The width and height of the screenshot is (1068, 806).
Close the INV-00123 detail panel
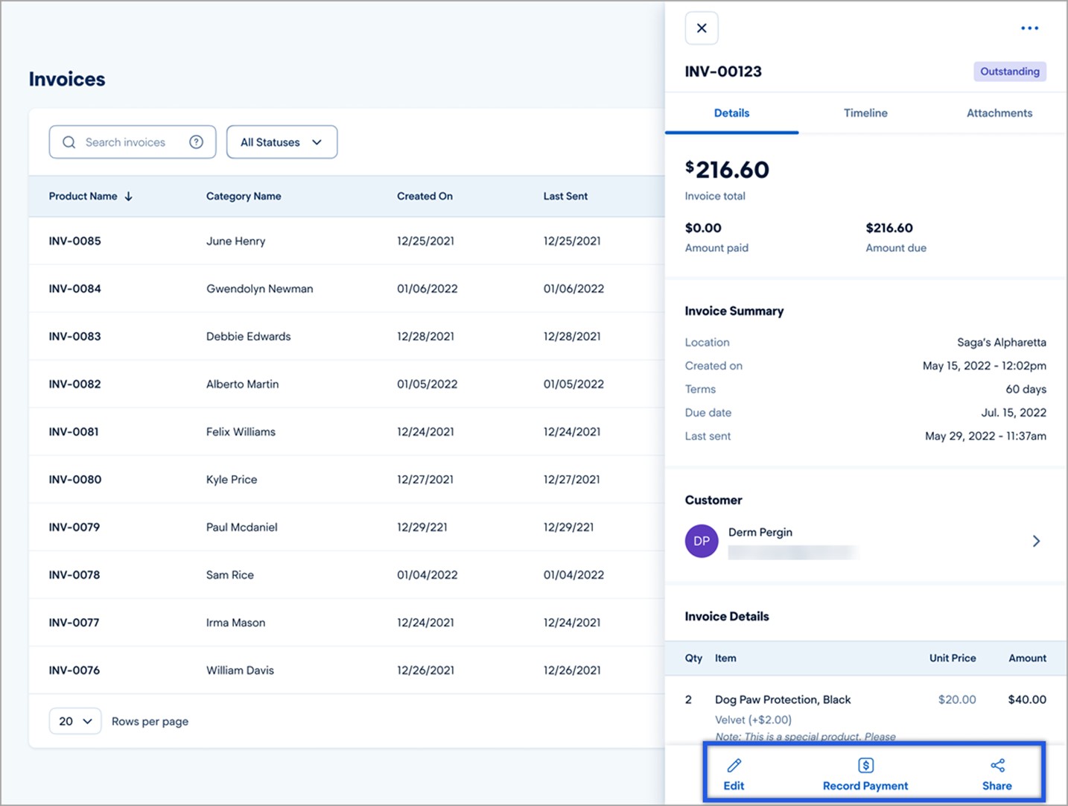point(702,28)
